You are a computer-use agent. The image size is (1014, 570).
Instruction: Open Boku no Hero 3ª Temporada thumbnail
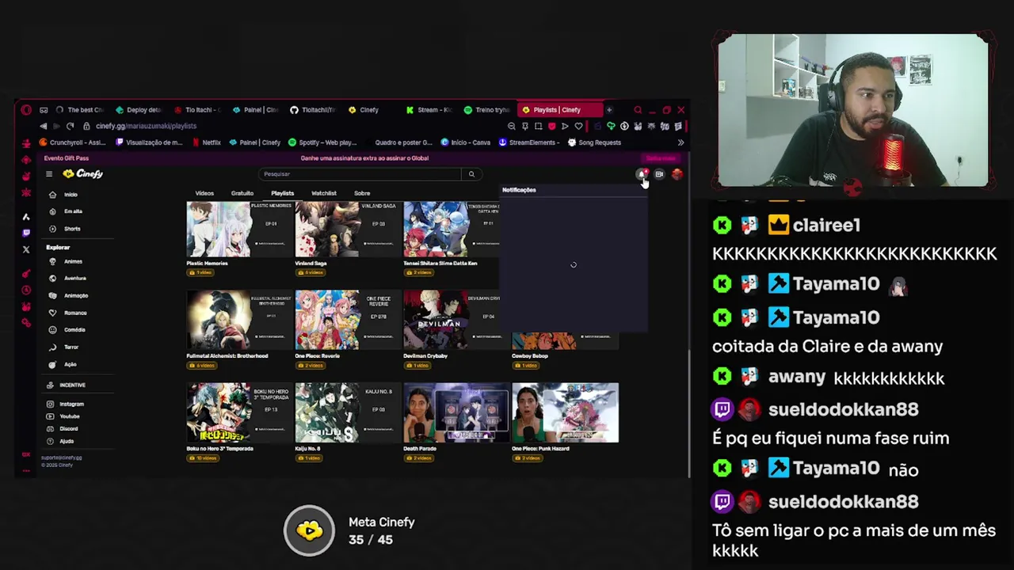click(240, 412)
